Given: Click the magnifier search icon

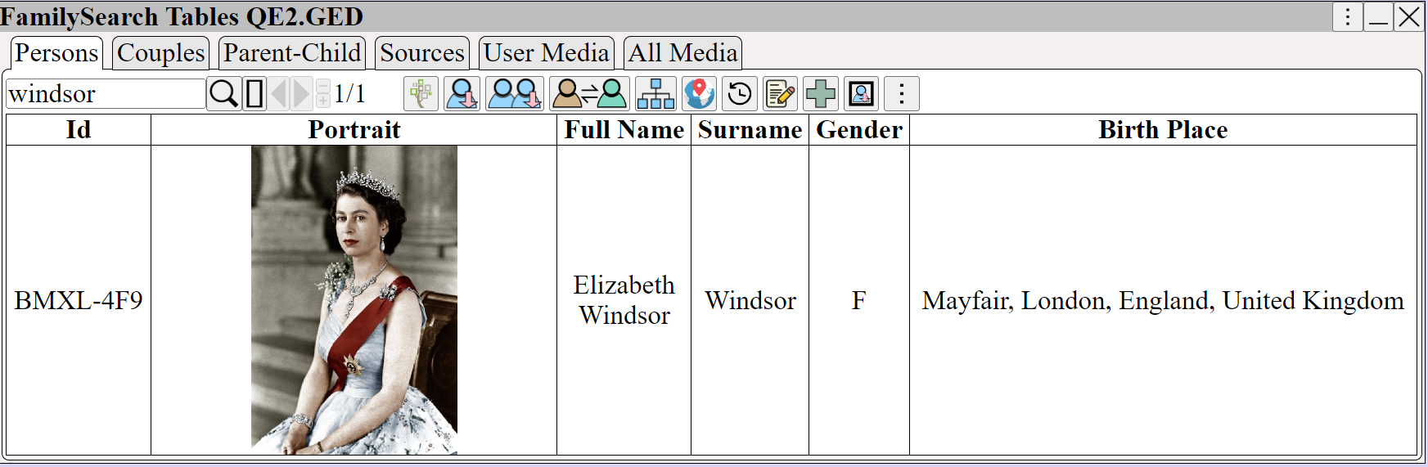Looking at the screenshot, I should (223, 93).
